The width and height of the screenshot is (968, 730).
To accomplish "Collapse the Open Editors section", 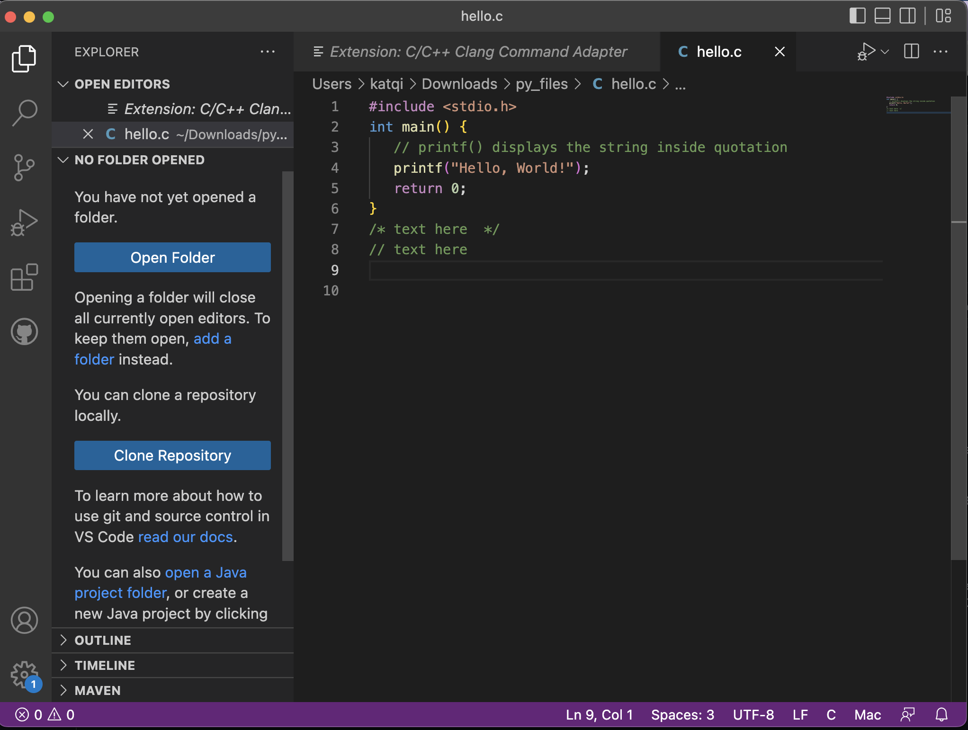I will point(63,84).
